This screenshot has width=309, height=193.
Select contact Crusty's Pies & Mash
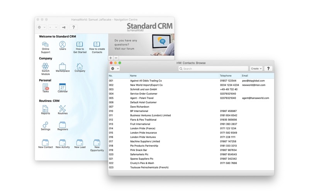(191, 163)
